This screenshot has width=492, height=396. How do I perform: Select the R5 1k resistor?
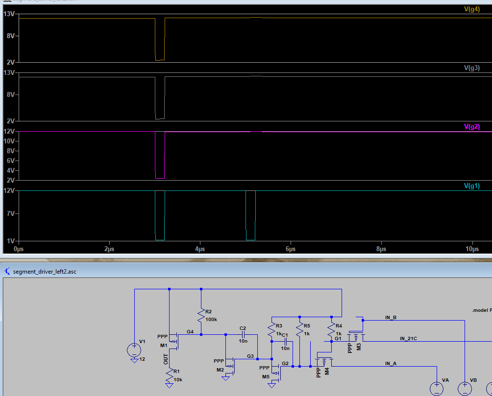click(x=299, y=330)
